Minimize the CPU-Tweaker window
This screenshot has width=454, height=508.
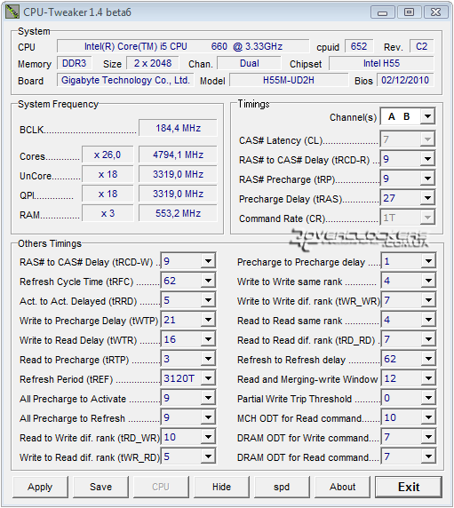tap(383, 12)
